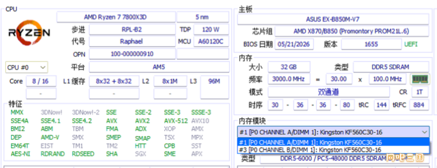Select the ASUS EX-B850M-V7 motherboard field
Viewport: 437px width, 168px height.
tap(333, 19)
